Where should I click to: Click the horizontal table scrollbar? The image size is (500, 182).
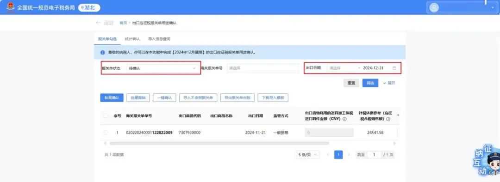219,143
